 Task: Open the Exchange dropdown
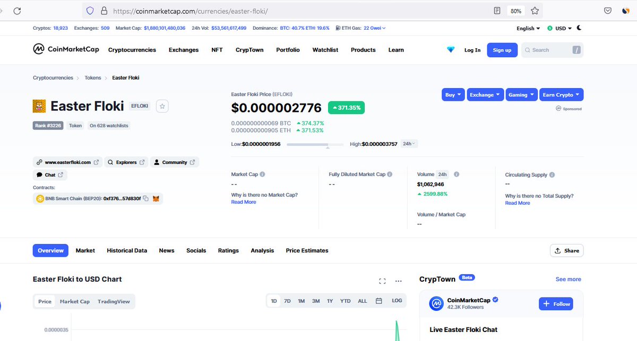485,94
